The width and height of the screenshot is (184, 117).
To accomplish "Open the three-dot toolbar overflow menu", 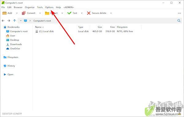I will (x=179, y=13).
